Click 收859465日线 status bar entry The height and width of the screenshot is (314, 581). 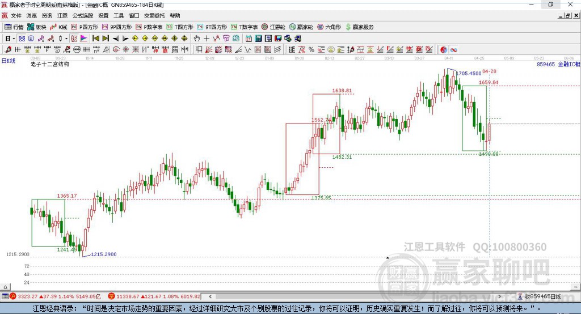click(540, 296)
